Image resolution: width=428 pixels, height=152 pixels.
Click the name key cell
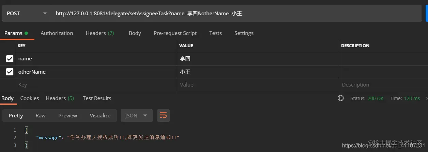click(x=96, y=59)
